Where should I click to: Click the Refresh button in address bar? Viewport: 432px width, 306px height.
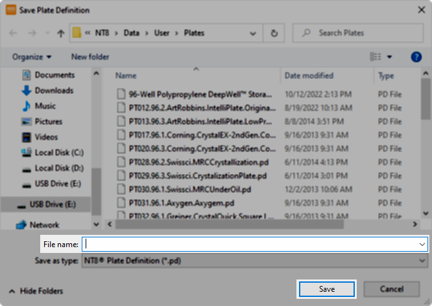click(x=275, y=34)
